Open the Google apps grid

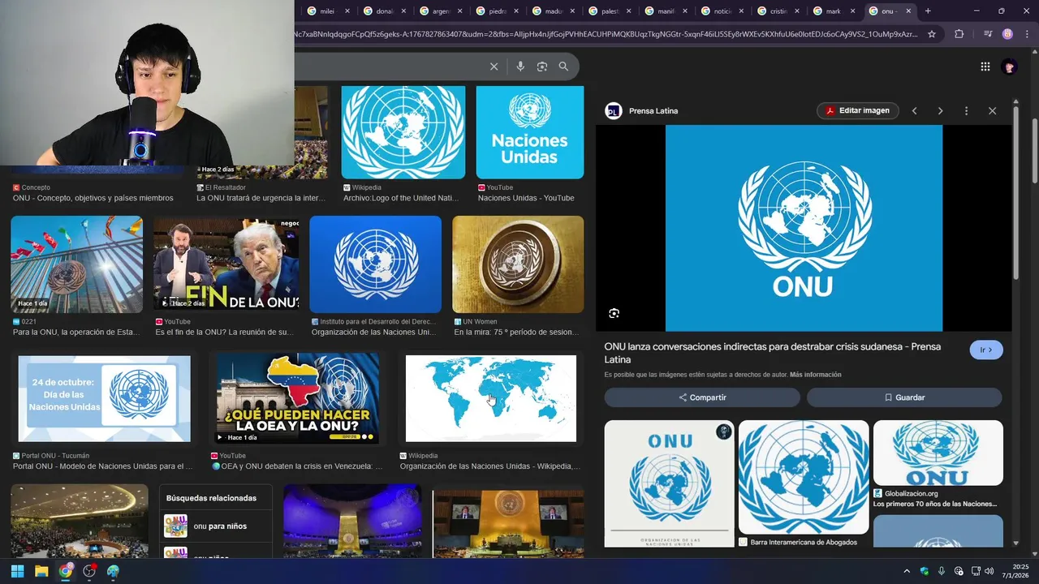[985, 67]
